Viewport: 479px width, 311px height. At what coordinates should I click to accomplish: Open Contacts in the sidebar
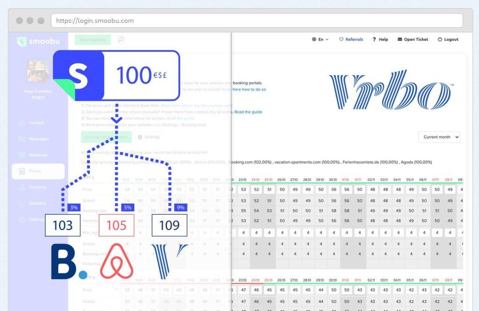pyautogui.click(x=32, y=187)
